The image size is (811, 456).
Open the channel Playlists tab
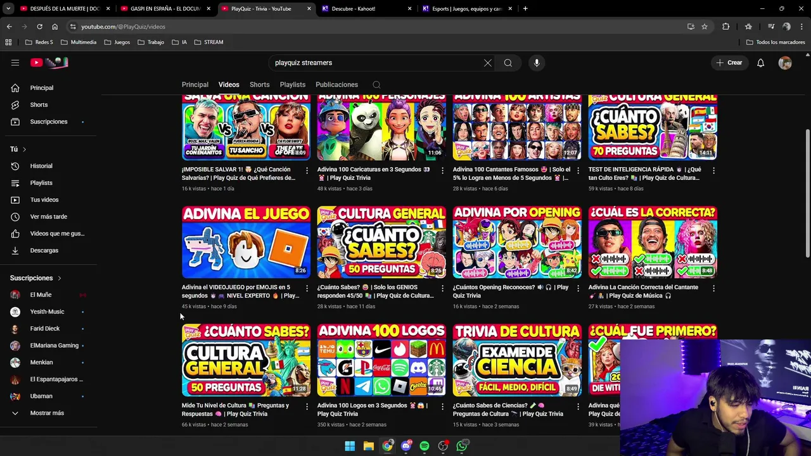[x=293, y=85]
